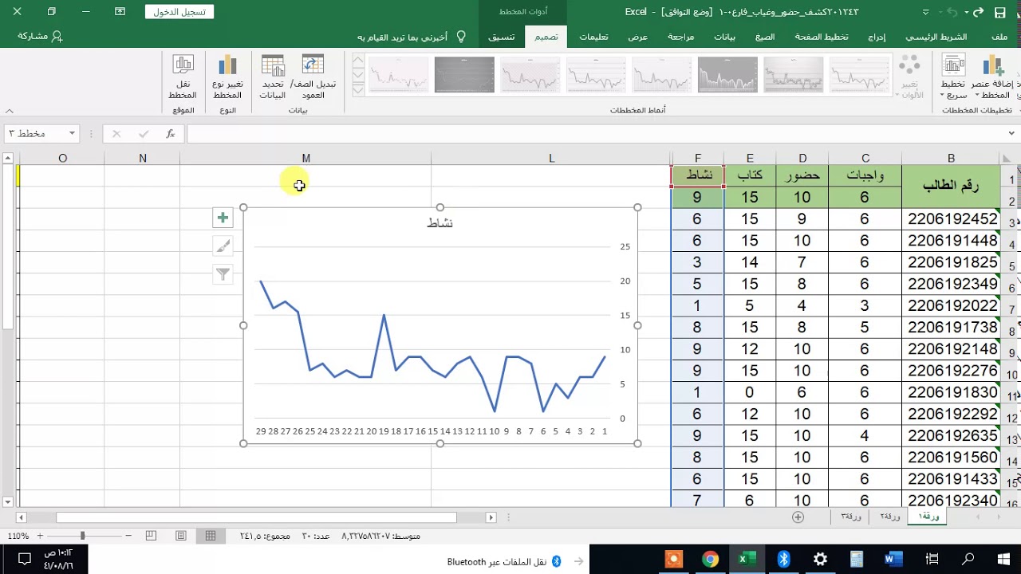Open Settings gear from the taskbar

tap(820, 559)
